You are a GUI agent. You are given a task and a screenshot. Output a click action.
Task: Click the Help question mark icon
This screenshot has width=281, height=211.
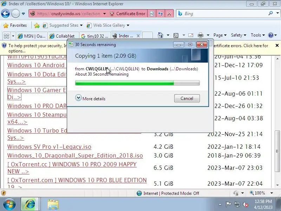(270, 35)
